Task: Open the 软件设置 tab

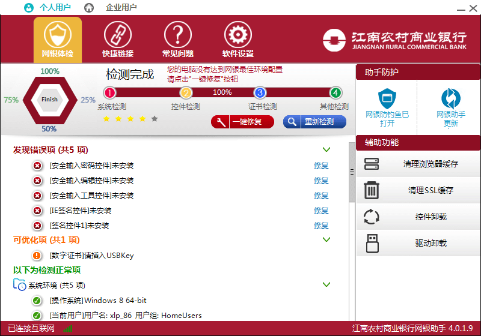Action: click(x=238, y=40)
